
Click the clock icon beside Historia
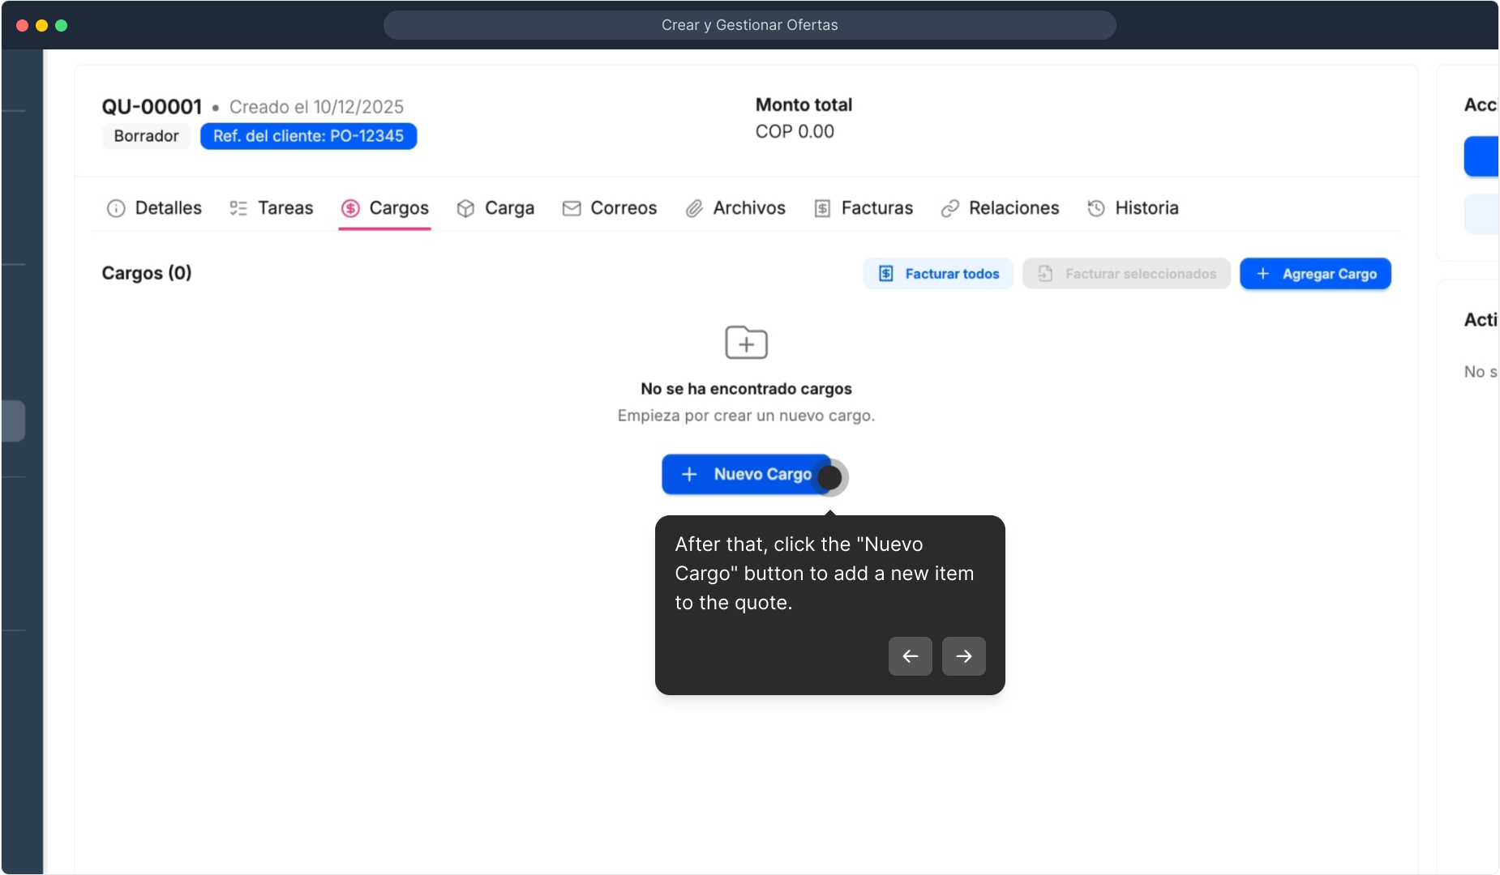(1096, 209)
